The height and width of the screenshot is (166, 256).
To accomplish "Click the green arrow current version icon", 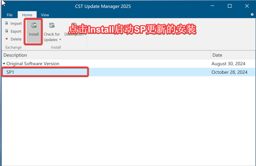I will [4, 64].
